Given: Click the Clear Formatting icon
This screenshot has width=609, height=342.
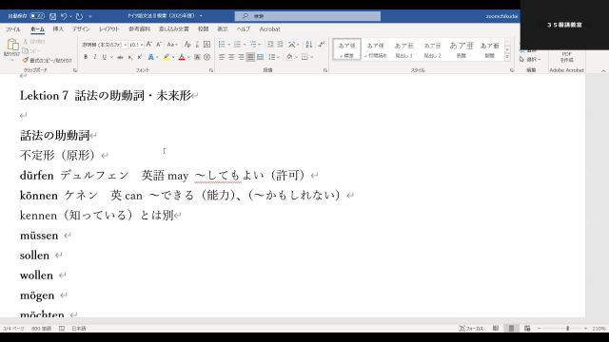Looking at the screenshot, I should (x=187, y=45).
